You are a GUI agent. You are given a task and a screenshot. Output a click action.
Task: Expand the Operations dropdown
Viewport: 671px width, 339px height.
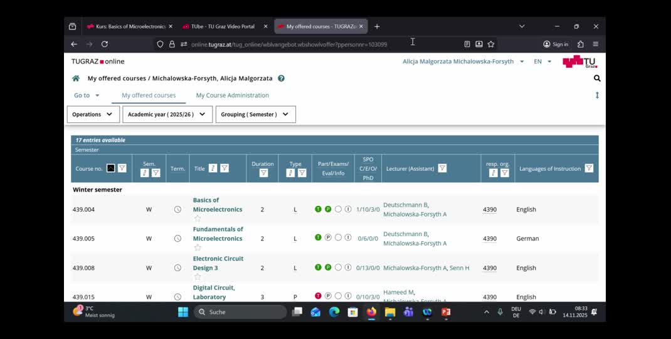[93, 114]
